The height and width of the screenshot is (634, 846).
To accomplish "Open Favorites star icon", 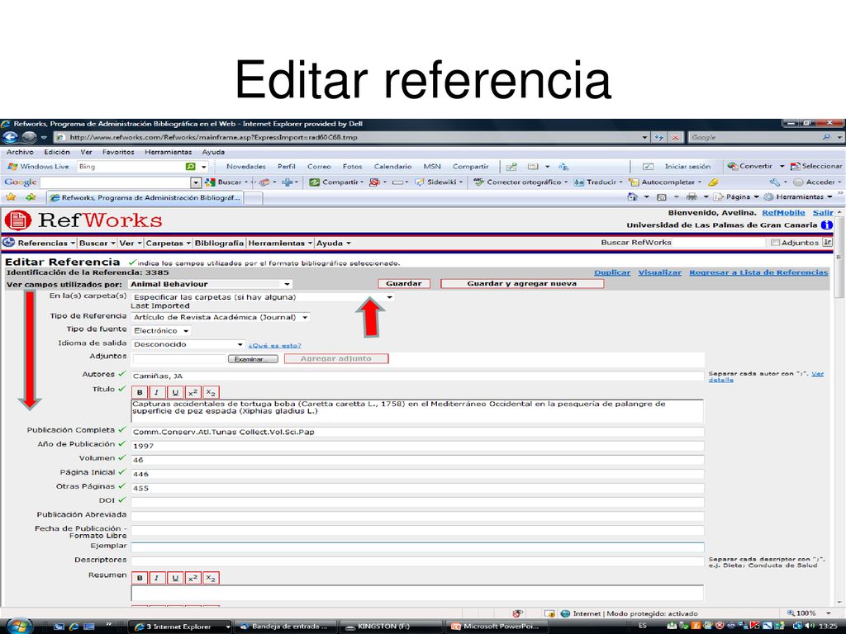I will tap(11, 197).
